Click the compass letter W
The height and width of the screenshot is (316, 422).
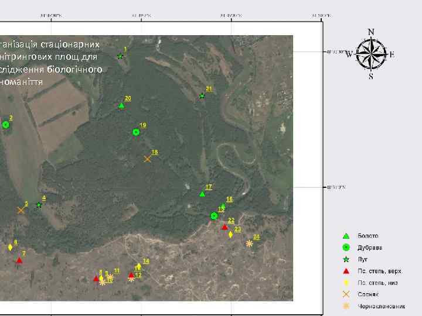pyautogui.click(x=349, y=54)
